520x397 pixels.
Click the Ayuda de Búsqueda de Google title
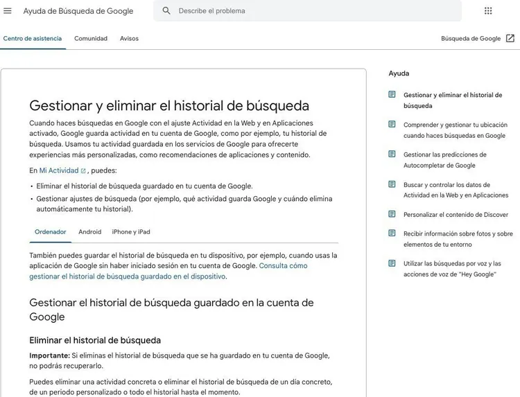pyautogui.click(x=78, y=11)
